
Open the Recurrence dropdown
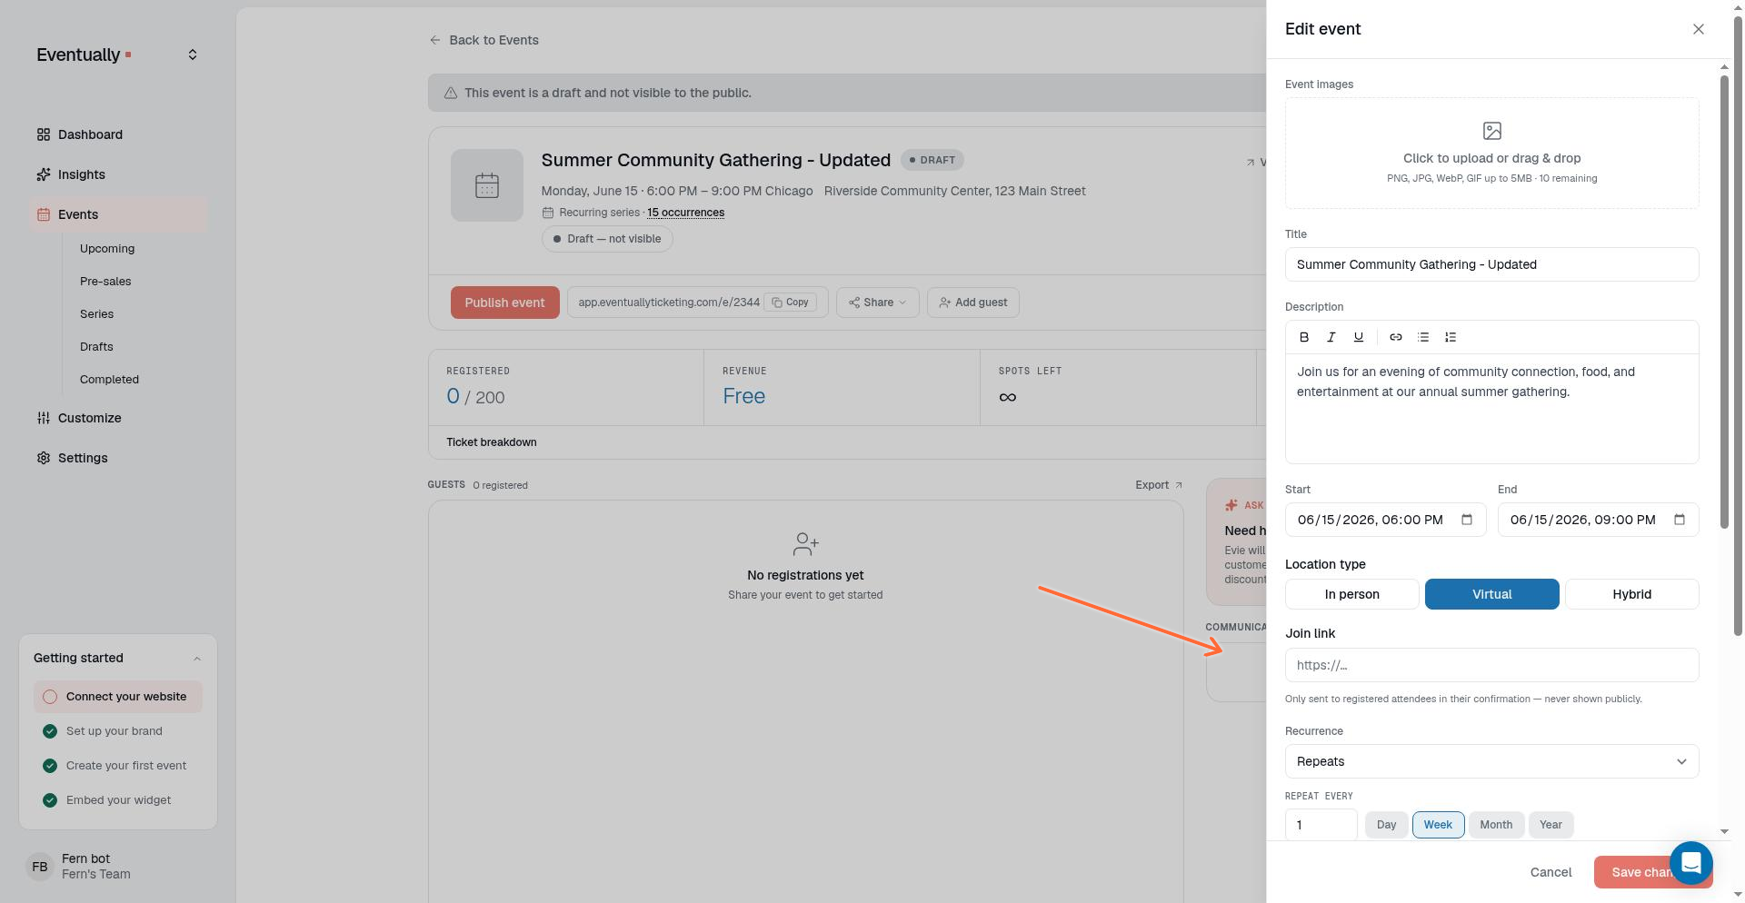(1492, 761)
